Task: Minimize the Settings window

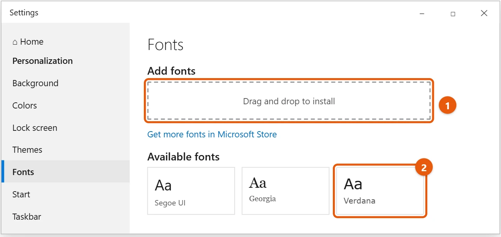Action: (x=422, y=13)
